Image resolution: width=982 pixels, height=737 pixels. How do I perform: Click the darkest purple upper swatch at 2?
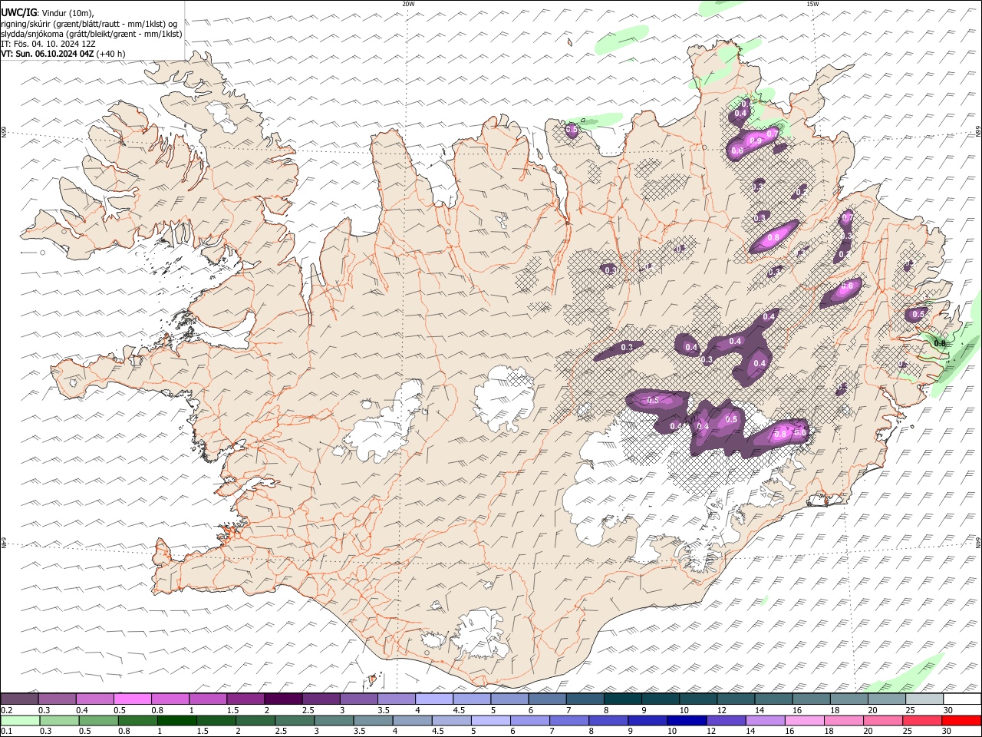[283, 699]
